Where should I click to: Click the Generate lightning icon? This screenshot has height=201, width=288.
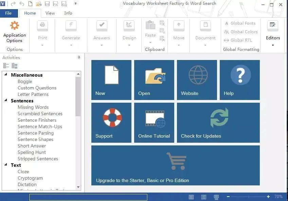point(71,25)
